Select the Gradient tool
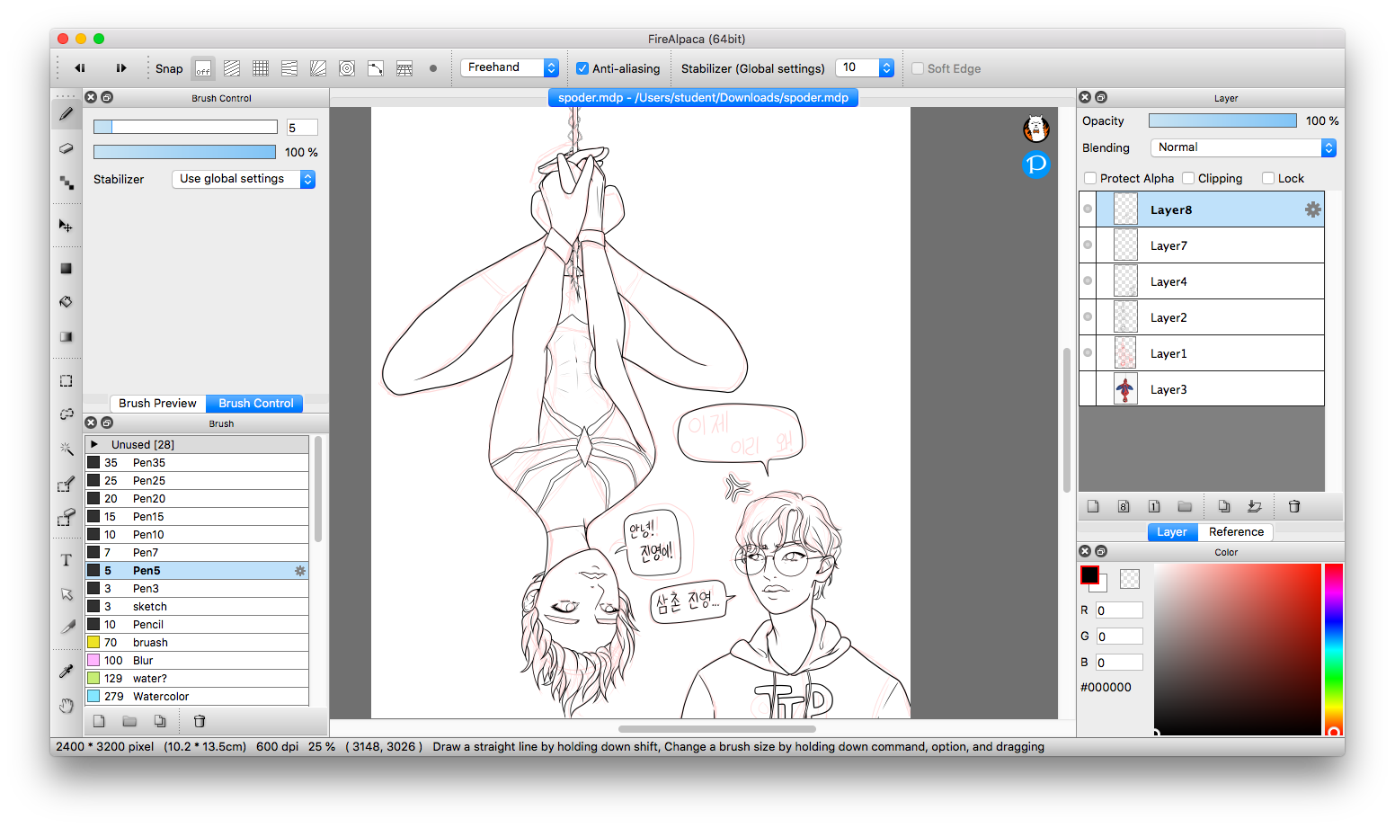 point(66,336)
